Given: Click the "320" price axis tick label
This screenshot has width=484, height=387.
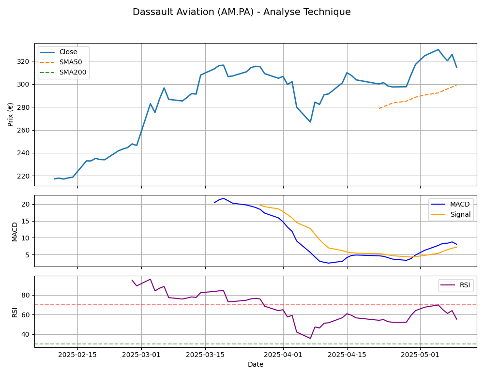Looking at the screenshot, I should pos(24,62).
